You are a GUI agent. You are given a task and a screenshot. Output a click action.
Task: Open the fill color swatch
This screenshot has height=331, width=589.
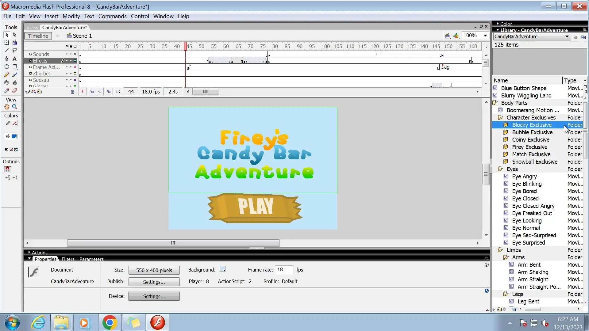click(x=14, y=137)
